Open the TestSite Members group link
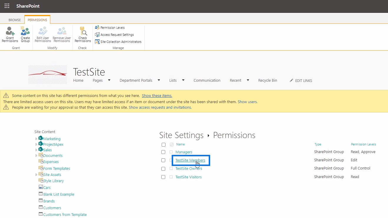388x218 pixels. point(190,160)
